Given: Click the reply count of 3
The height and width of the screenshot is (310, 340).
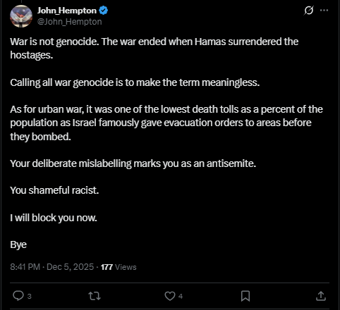Looking at the screenshot, I should pyautogui.click(x=30, y=297).
